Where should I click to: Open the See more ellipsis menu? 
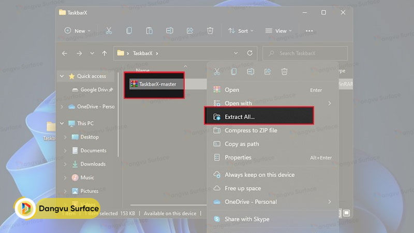pos(309,31)
